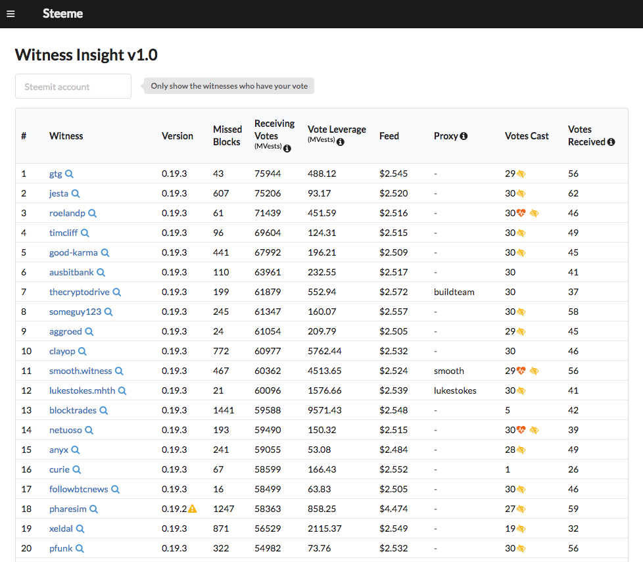Click the 'Only show the witnesses' label
Viewport: 643px width, 562px height.
[229, 86]
